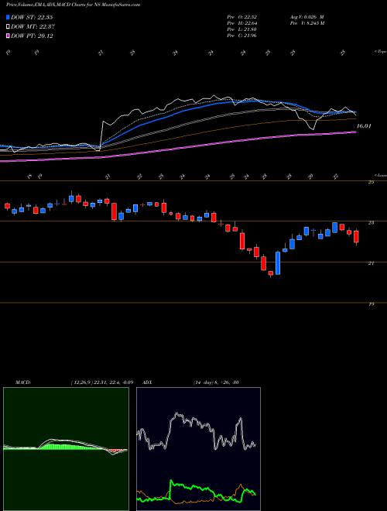The image size is (387, 511).
Task: Click the 'Pre H: 22.64' value
Action: (x=241, y=23)
